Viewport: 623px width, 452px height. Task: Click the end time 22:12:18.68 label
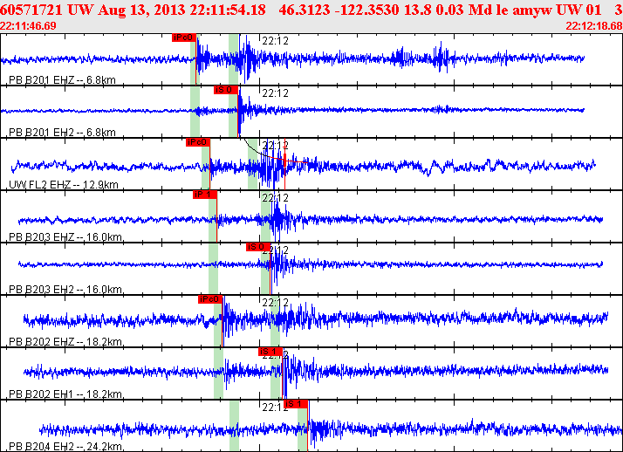(594, 26)
